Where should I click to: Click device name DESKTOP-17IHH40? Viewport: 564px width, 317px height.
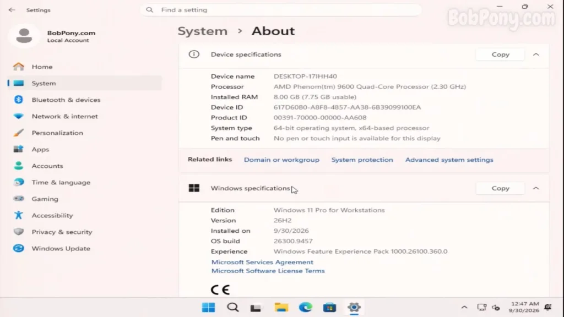pyautogui.click(x=305, y=76)
